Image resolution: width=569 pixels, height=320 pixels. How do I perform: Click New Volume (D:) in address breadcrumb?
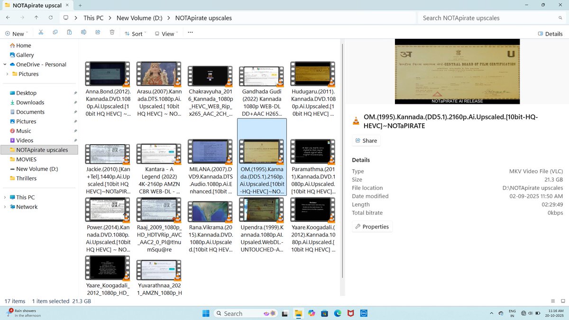[139, 18]
